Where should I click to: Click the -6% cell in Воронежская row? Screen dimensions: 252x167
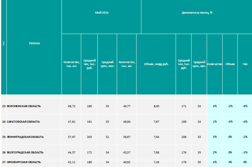245,106
